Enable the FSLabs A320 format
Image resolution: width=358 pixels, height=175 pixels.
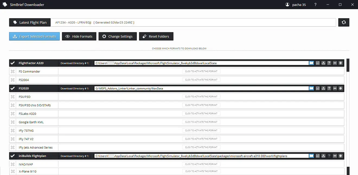12,114
